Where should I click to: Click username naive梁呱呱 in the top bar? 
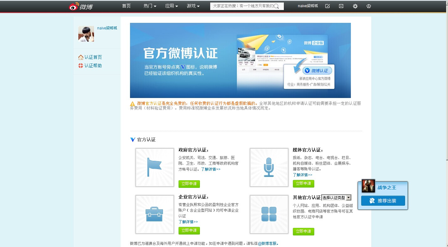308,6
